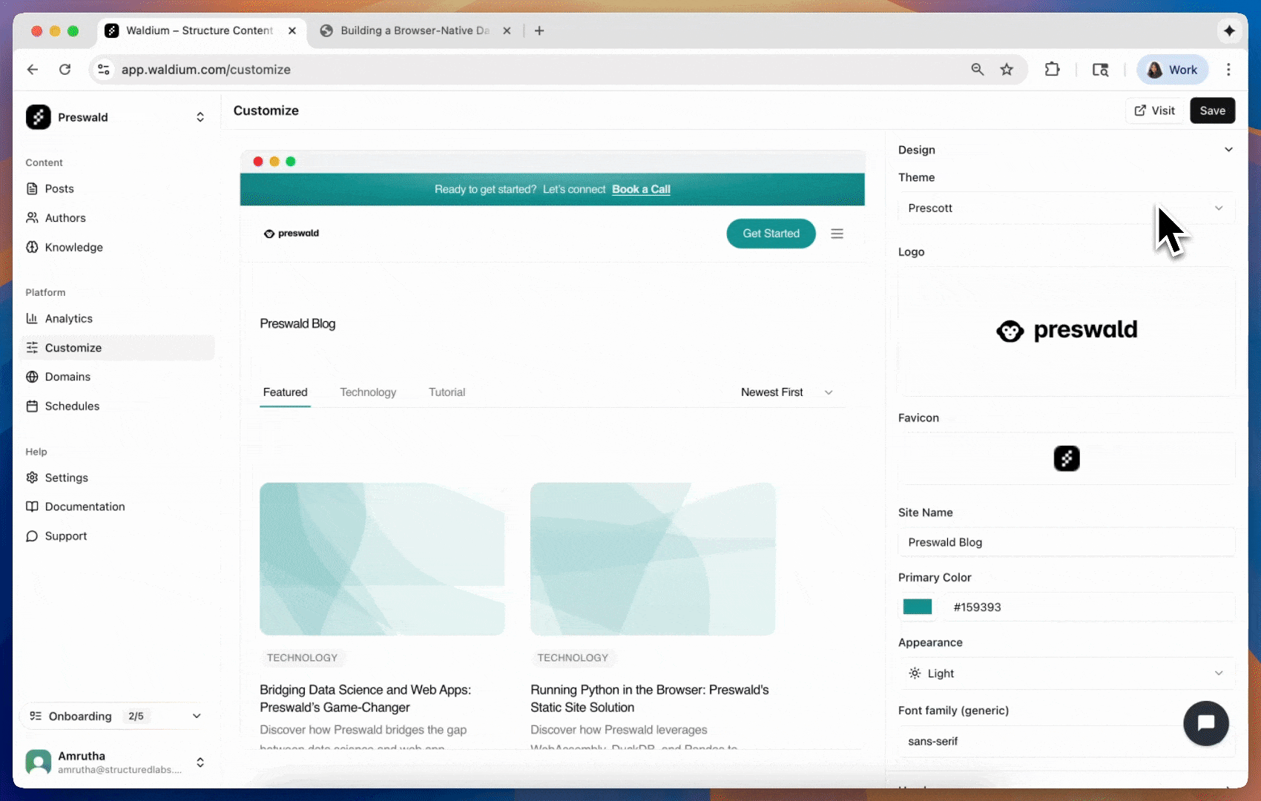Screen dimensions: 1261x801
Task: Open the Analytics page from sidebar
Action: pyautogui.click(x=68, y=318)
